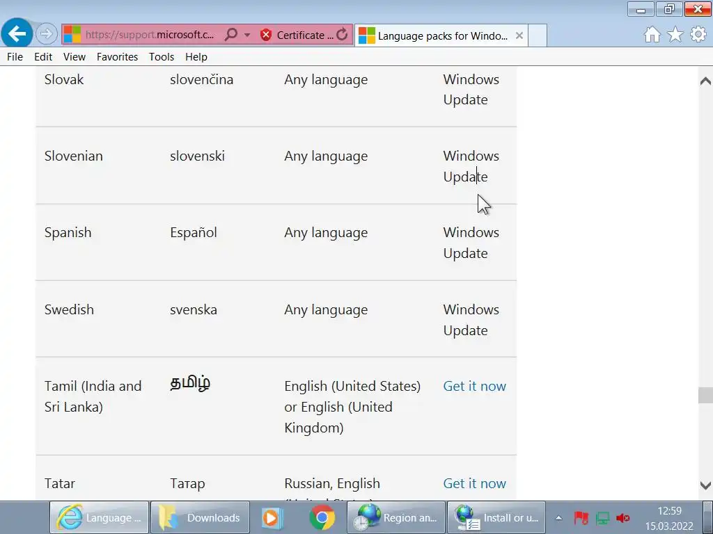Click the Tatar language name cell
Image resolution: width=713 pixels, height=534 pixels.
(x=60, y=483)
